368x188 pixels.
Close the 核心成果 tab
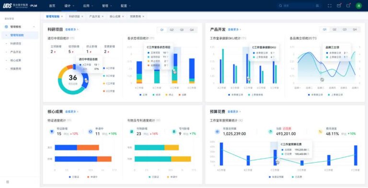123,16
